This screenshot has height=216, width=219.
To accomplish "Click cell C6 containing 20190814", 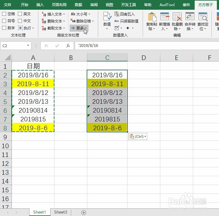I will pos(107,110).
